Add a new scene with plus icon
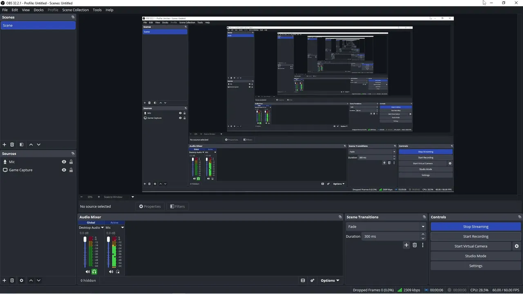 point(4,145)
